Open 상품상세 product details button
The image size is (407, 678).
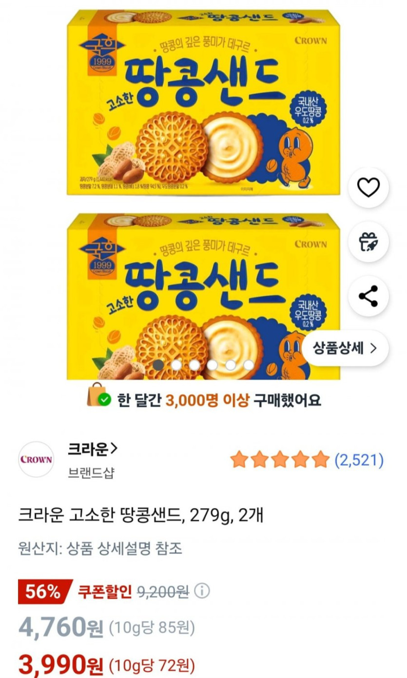coord(345,348)
